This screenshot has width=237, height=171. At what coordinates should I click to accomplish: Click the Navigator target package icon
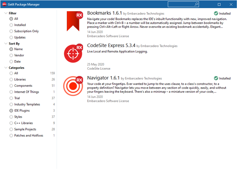[73, 86]
